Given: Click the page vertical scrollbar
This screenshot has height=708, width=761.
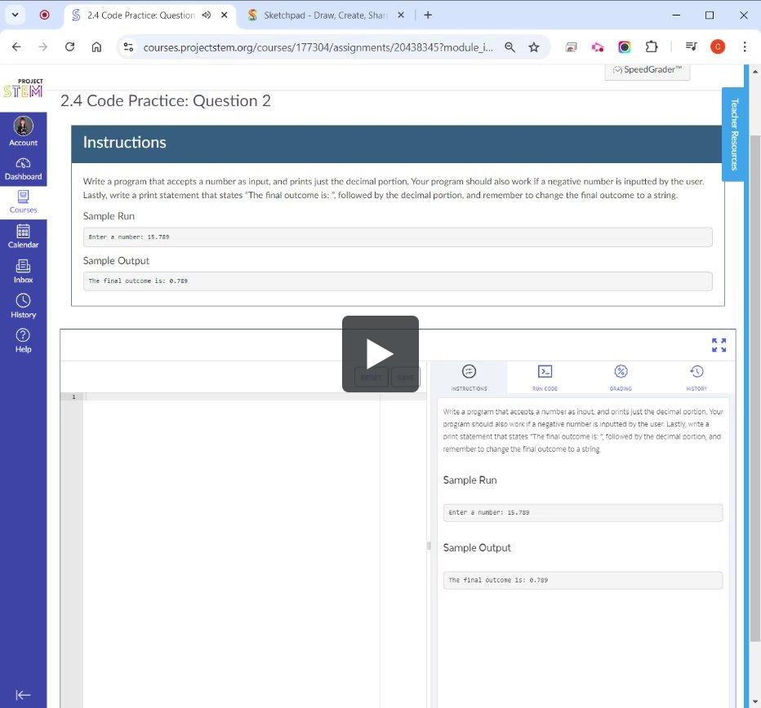Looking at the screenshot, I should pos(754,388).
